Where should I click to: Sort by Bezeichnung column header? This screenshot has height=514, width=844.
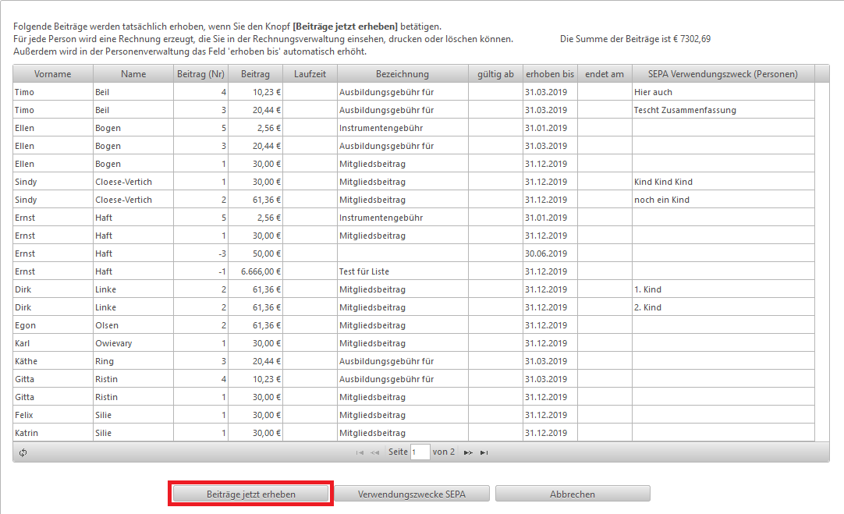(x=402, y=74)
